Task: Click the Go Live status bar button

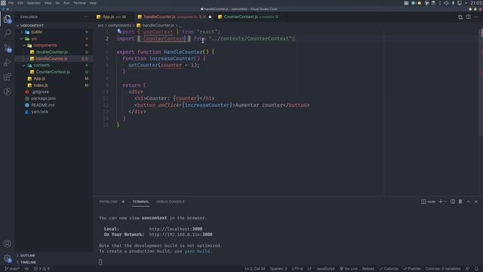Action: point(349,269)
